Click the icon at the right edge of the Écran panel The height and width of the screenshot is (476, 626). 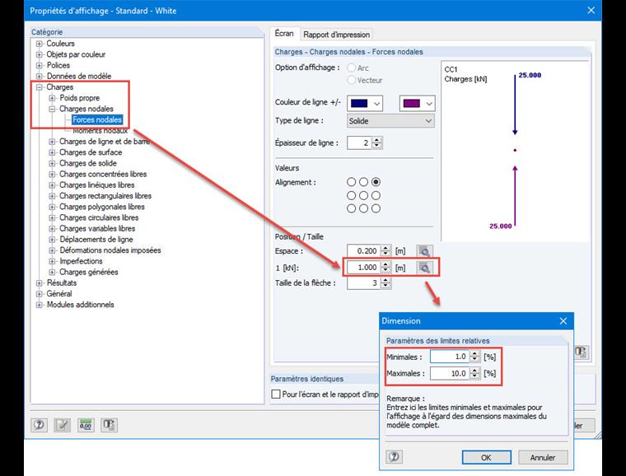click(x=581, y=352)
